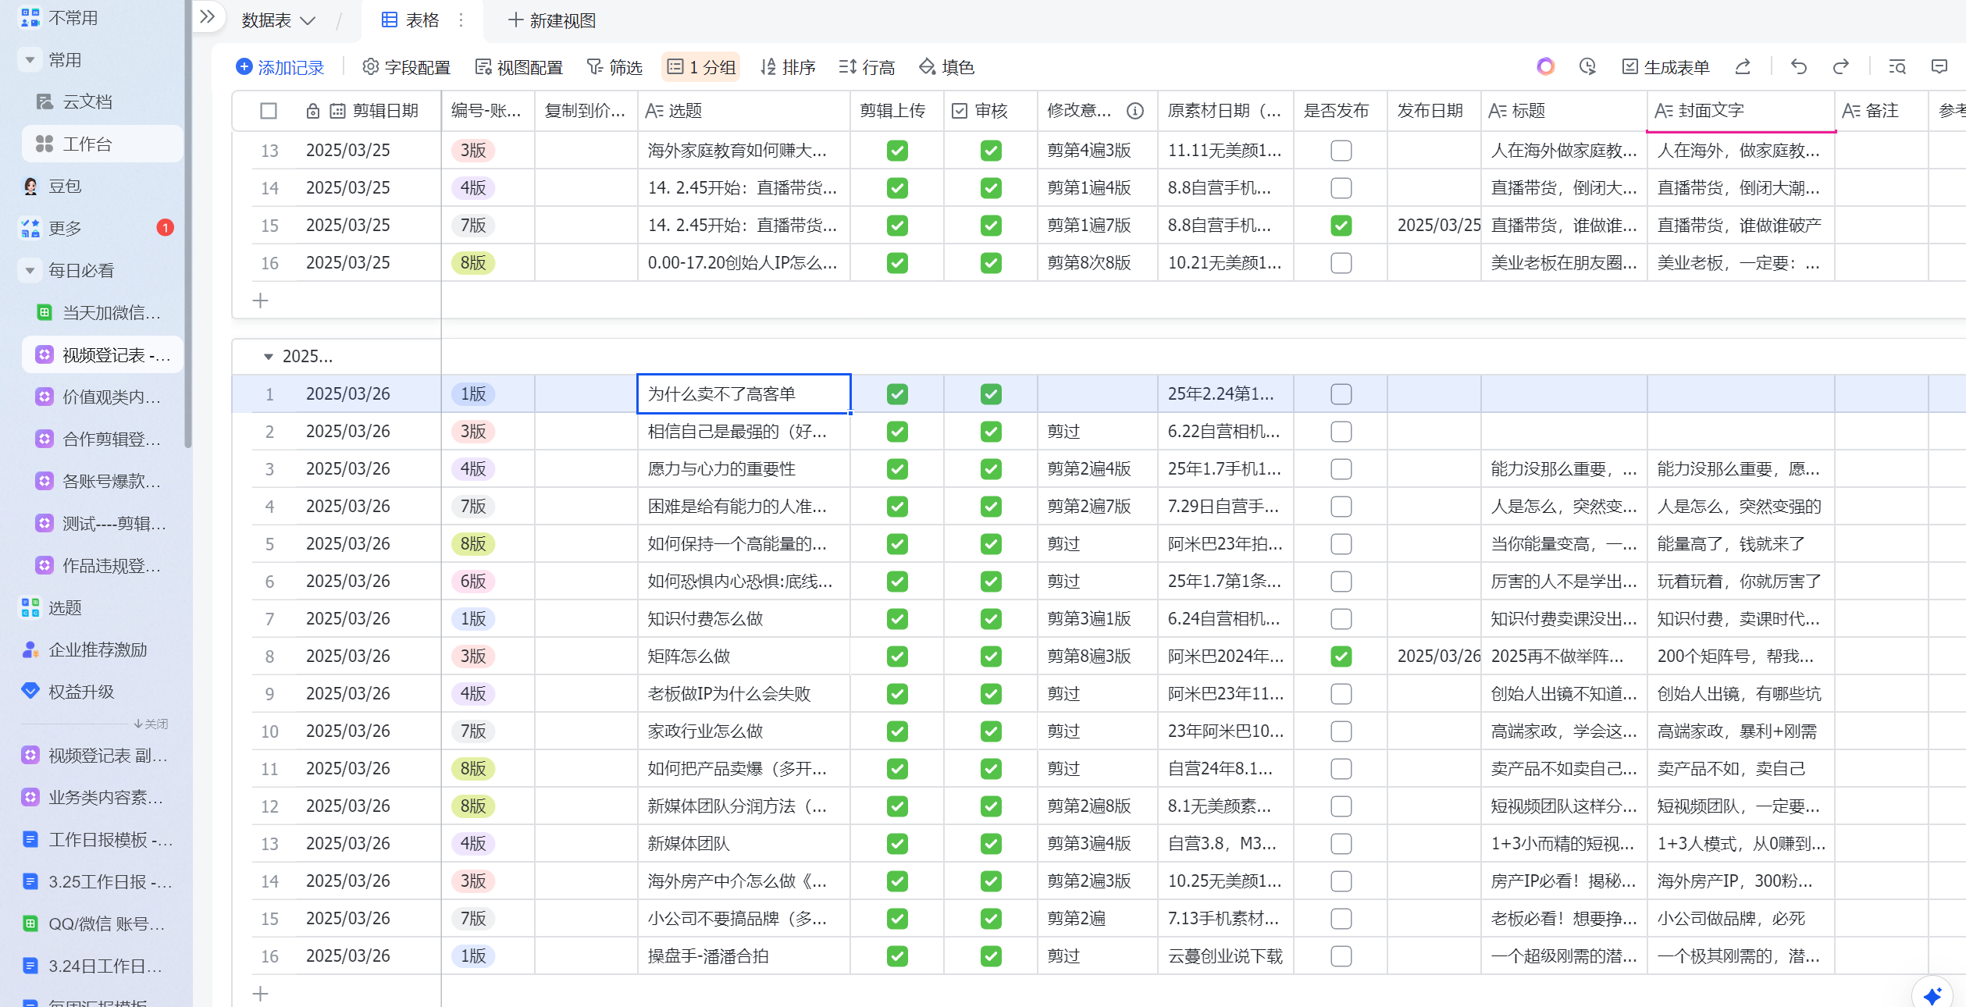Click the 添加记录 button
Image resolution: width=1966 pixels, height=1007 pixels.
280,67
